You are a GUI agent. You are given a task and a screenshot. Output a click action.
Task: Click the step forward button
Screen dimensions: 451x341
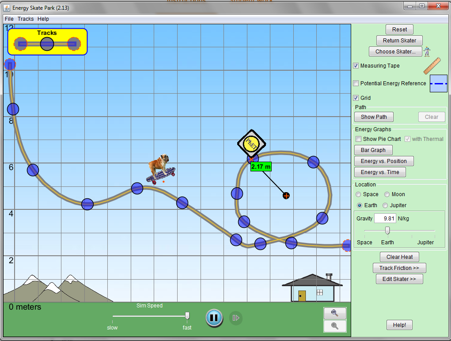[236, 318]
